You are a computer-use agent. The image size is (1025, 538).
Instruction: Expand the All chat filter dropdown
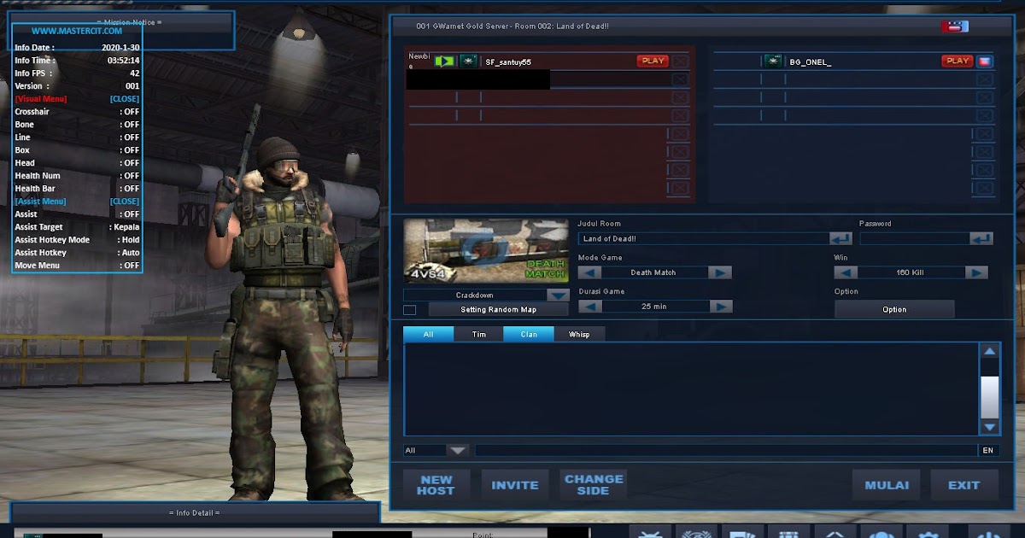(x=458, y=449)
